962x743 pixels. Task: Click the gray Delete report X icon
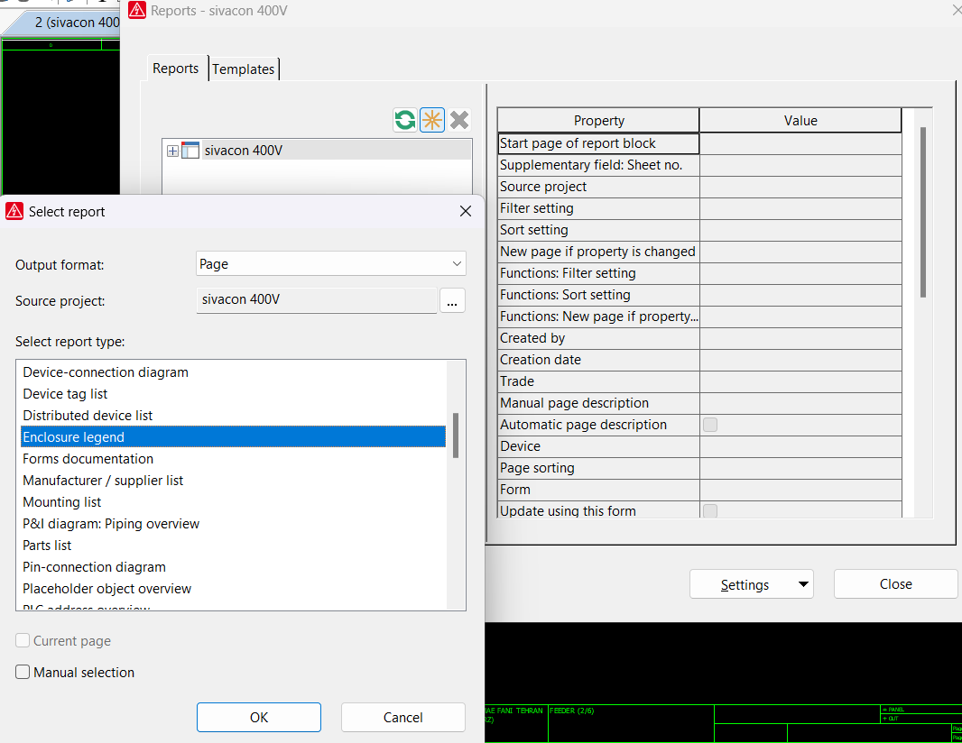[x=459, y=120]
